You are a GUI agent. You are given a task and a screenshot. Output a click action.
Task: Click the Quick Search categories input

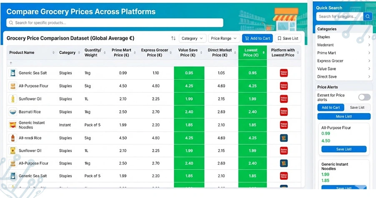(x=340, y=17)
